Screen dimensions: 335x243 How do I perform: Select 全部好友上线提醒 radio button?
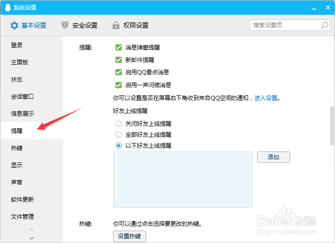(x=118, y=135)
